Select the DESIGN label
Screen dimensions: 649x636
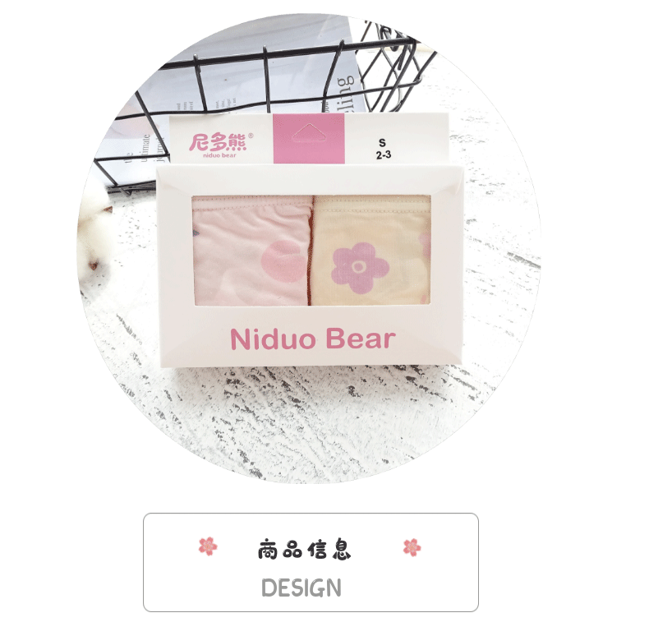tap(301, 588)
